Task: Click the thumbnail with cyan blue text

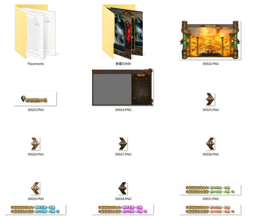Action: 35,209
